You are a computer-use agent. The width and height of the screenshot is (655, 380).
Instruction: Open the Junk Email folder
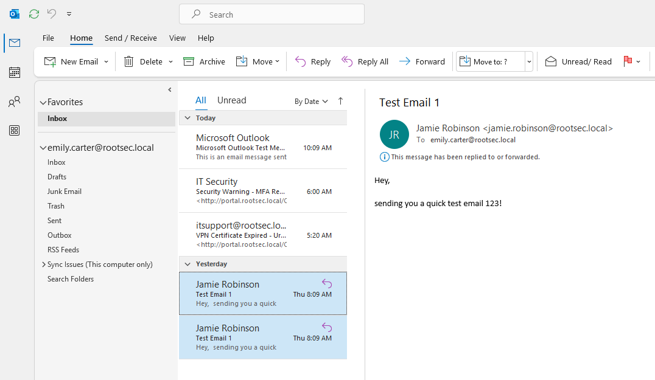65,192
